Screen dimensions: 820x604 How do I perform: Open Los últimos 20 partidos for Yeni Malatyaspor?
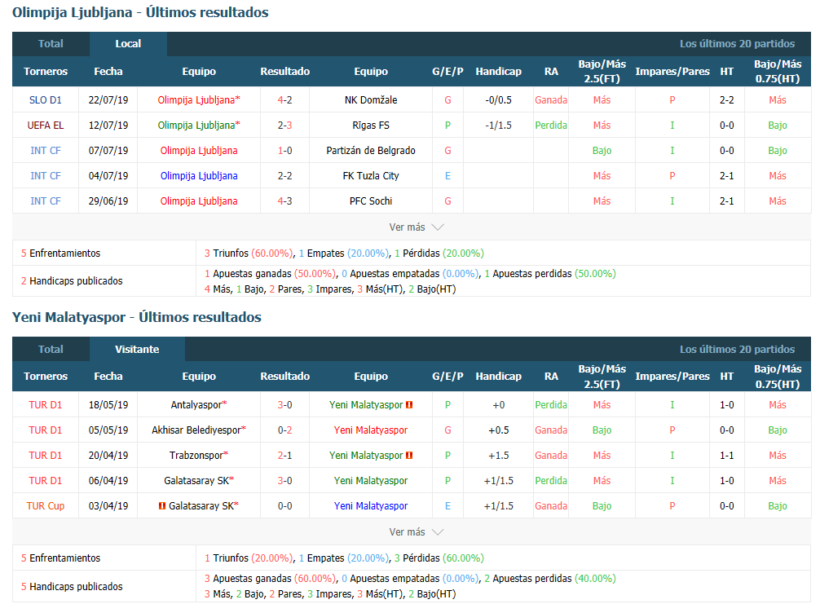point(737,350)
